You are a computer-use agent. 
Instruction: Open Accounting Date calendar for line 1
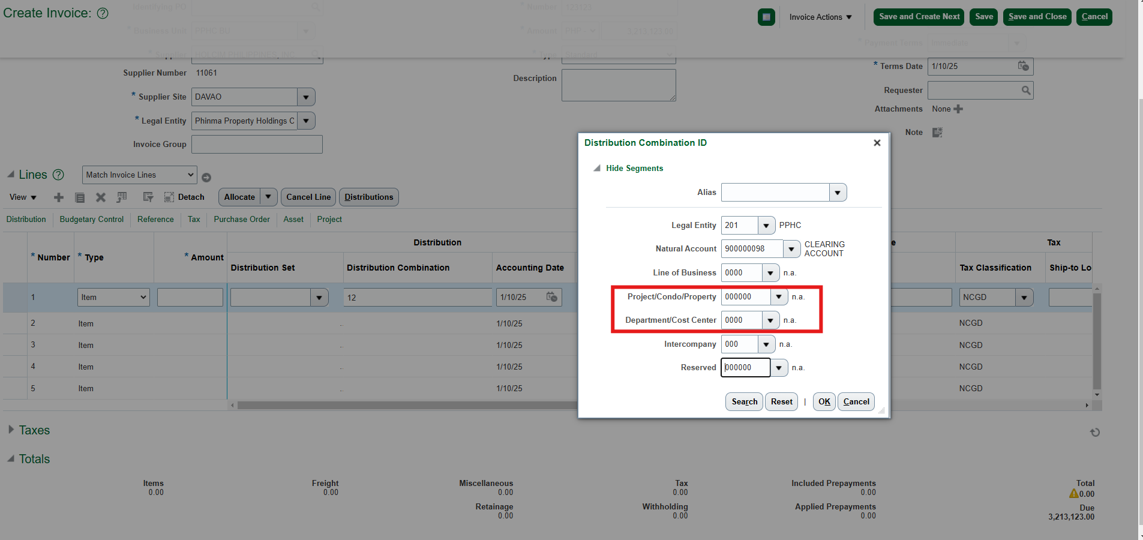pyautogui.click(x=552, y=297)
